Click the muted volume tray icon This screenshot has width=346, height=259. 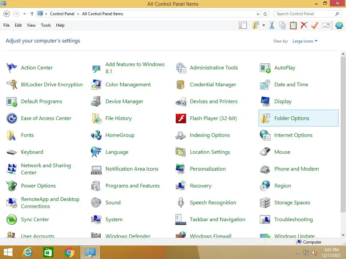click(x=314, y=253)
